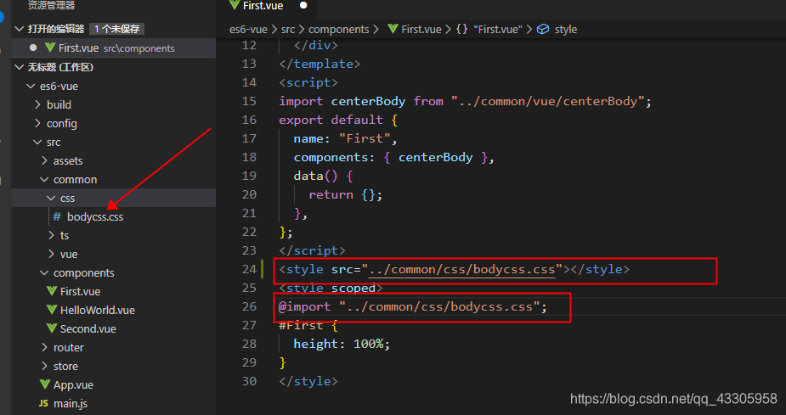Screen dimensions: 786x415
Task: Collapse the Open Editors section chevron
Action: [x=20, y=29]
